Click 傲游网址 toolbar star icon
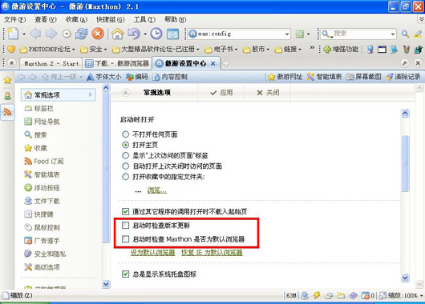 285,77
